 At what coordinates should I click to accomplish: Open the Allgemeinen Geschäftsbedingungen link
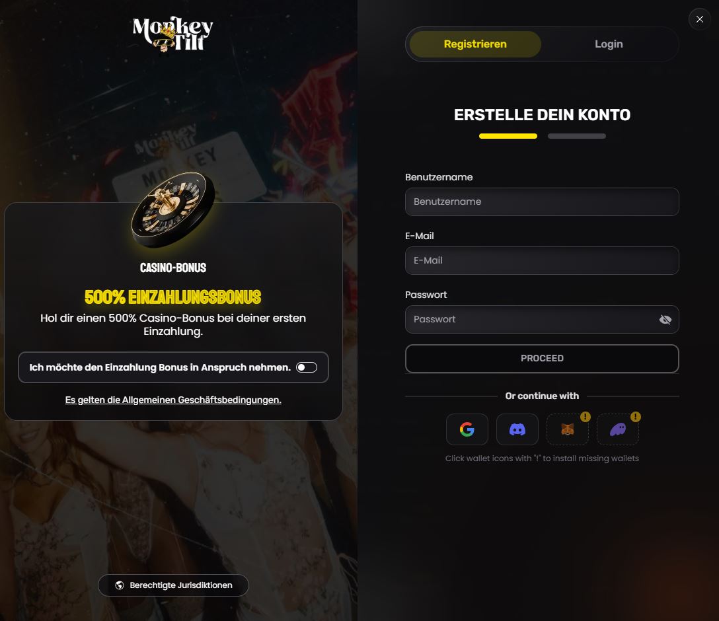tap(173, 400)
